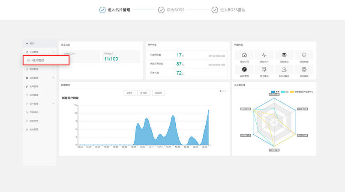Open the speedometer 添加公司 shortcut icon
Image resolution: width=345 pixels, height=192 pixels.
(244, 55)
